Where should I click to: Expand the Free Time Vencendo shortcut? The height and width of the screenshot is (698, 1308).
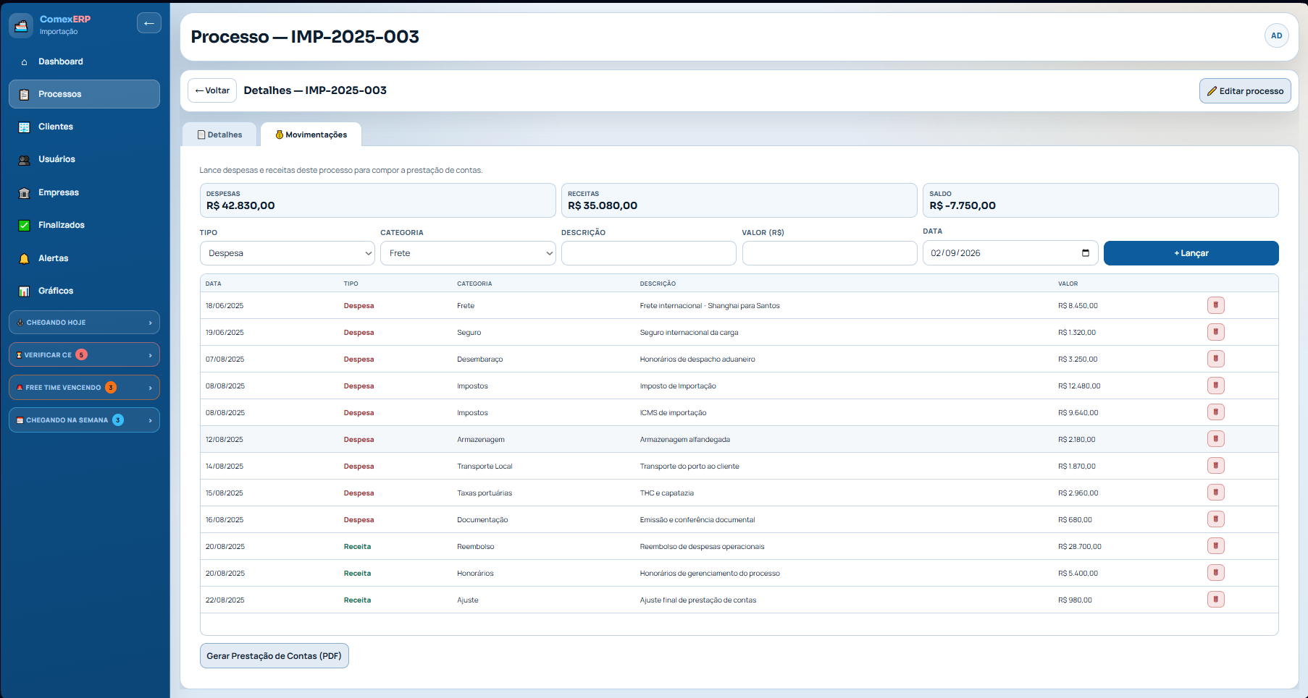84,388
